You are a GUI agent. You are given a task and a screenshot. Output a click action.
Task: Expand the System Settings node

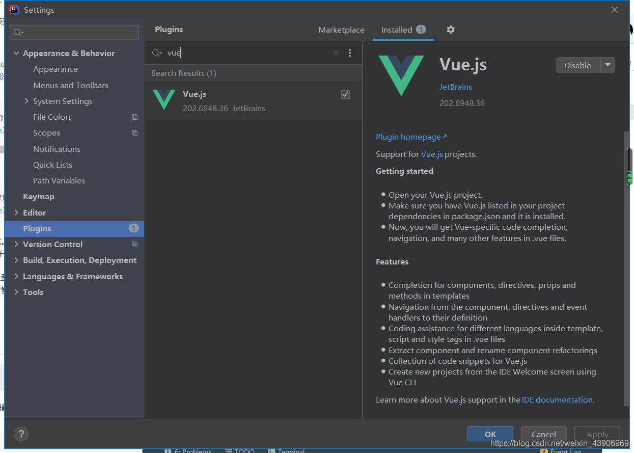tap(26, 101)
